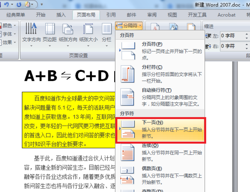Select 下一页(N) section break
This screenshot has height=192, width=250.
click(x=160, y=130)
